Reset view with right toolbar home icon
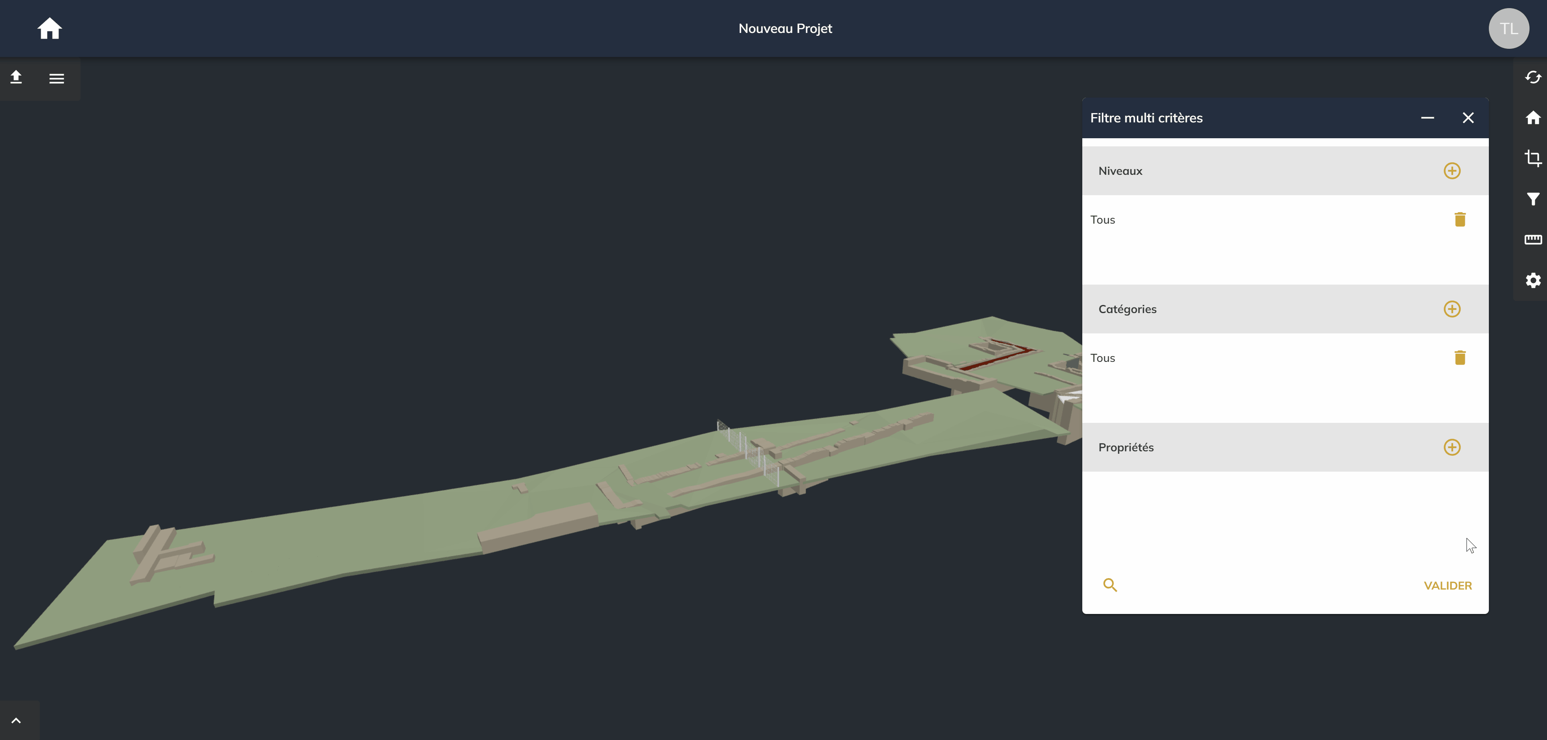The width and height of the screenshot is (1547, 740). pyautogui.click(x=1533, y=117)
